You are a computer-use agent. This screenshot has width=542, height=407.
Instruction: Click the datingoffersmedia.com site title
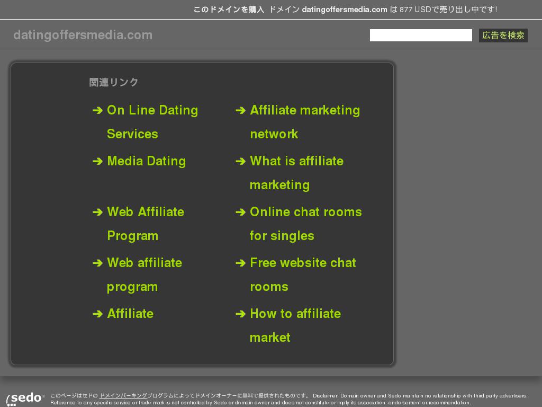(x=83, y=35)
